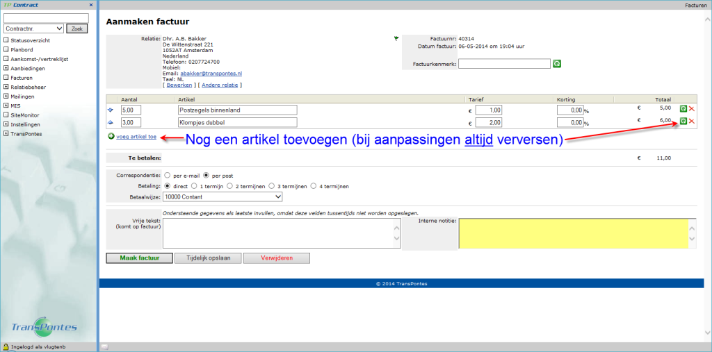This screenshot has width=712, height=352.
Task: Select per e-mail correspondence option
Action: pos(168,176)
